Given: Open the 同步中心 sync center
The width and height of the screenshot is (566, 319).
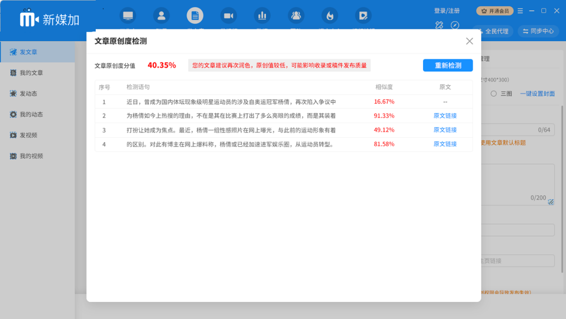Looking at the screenshot, I should coord(538,31).
